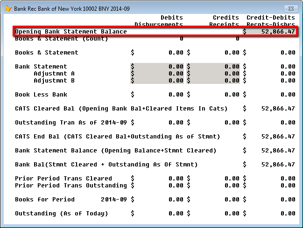
Task: Click Adjustmnt A debits input field
Action: pos(157,73)
